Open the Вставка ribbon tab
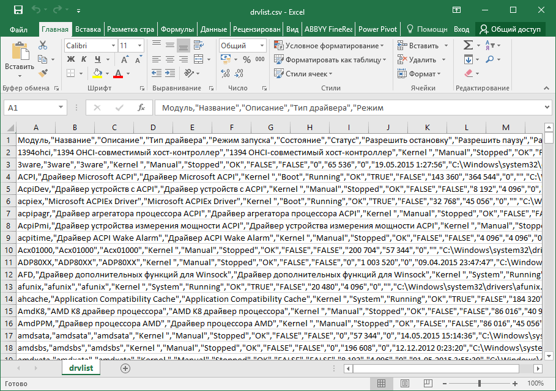The height and width of the screenshot is (391, 556). coord(88,29)
